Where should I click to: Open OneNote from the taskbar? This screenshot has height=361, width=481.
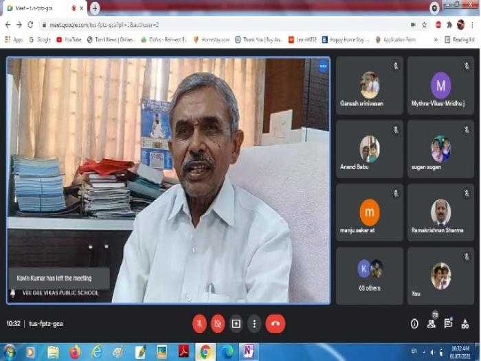point(249,352)
